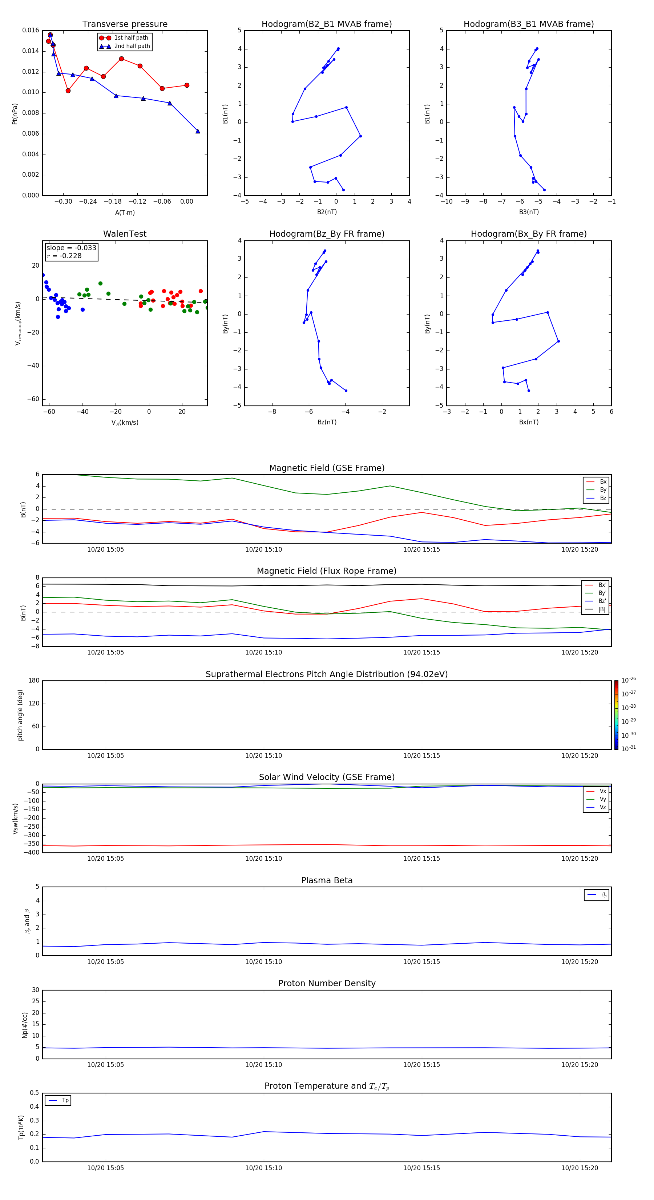Image resolution: width=654 pixels, height=1200 pixels.
Task: Click the 'Hodogram(B2_B1 MVAB frame)' title
Action: [x=327, y=24]
